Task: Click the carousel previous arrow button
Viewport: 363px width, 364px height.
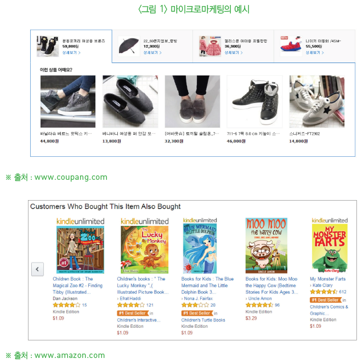Action: point(37,269)
